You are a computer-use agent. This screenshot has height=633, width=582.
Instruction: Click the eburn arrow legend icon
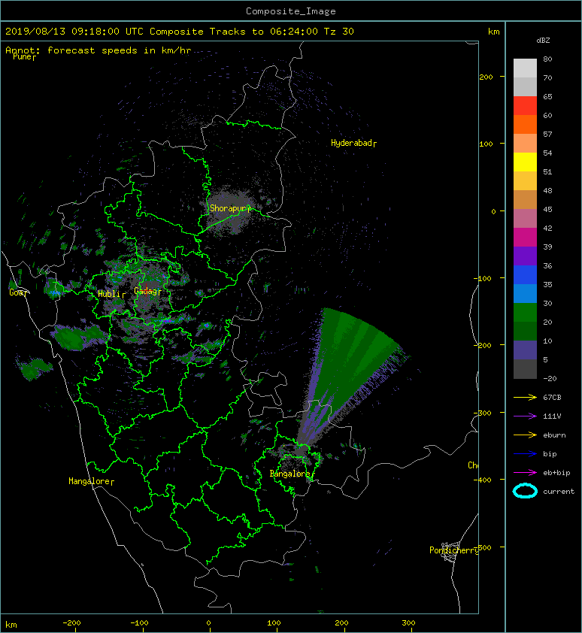(525, 435)
